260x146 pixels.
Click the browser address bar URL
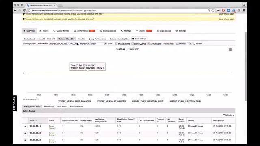pos(63,11)
